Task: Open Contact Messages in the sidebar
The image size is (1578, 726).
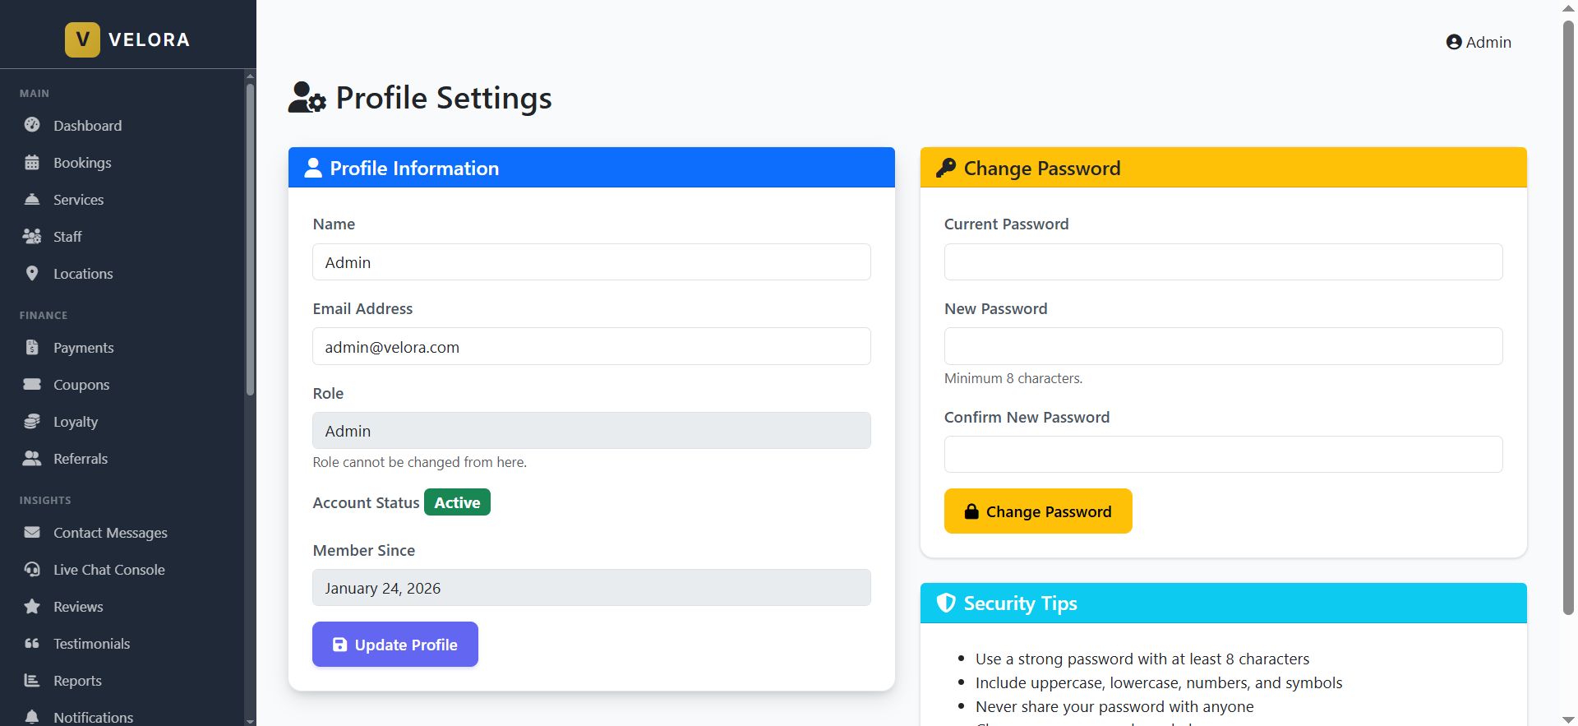Action: [x=110, y=532]
